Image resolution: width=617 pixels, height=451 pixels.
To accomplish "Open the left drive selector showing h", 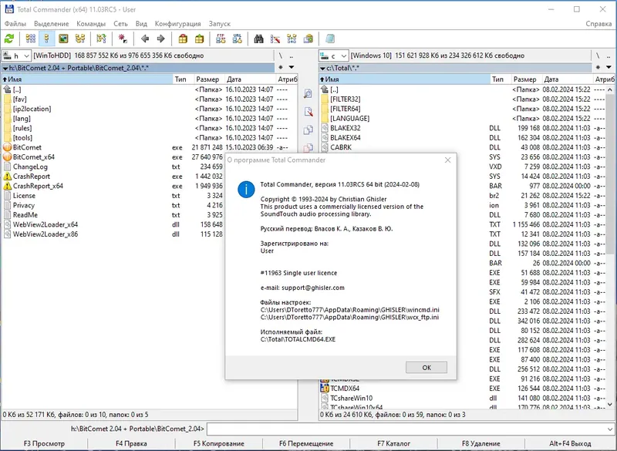I will [x=16, y=56].
